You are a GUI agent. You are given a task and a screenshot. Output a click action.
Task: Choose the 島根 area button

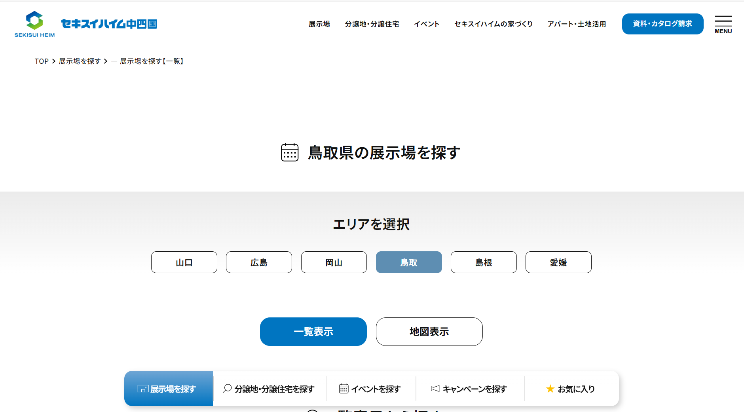point(483,262)
